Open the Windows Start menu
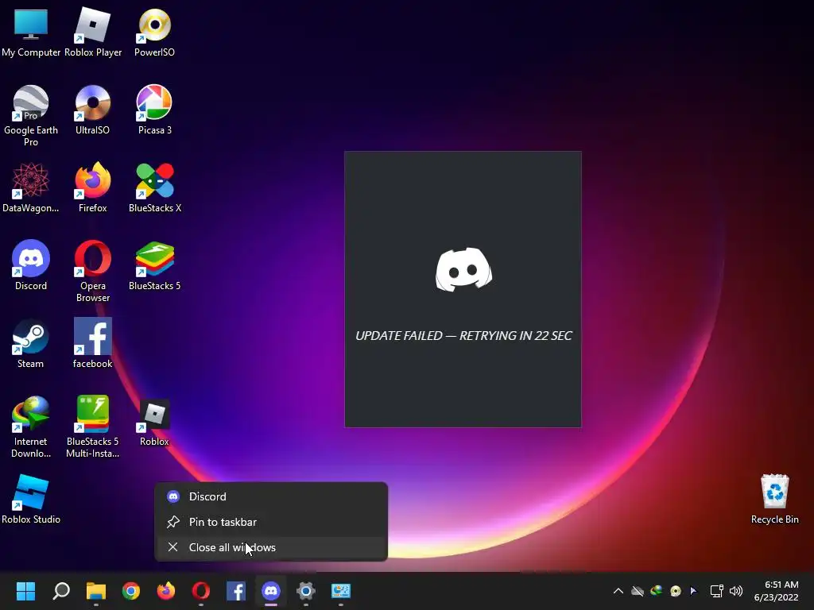 (x=25, y=591)
